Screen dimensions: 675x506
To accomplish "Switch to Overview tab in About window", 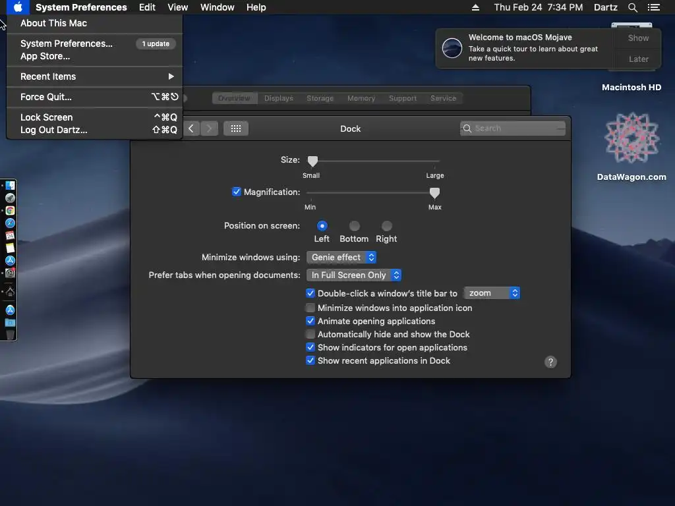I will (235, 98).
